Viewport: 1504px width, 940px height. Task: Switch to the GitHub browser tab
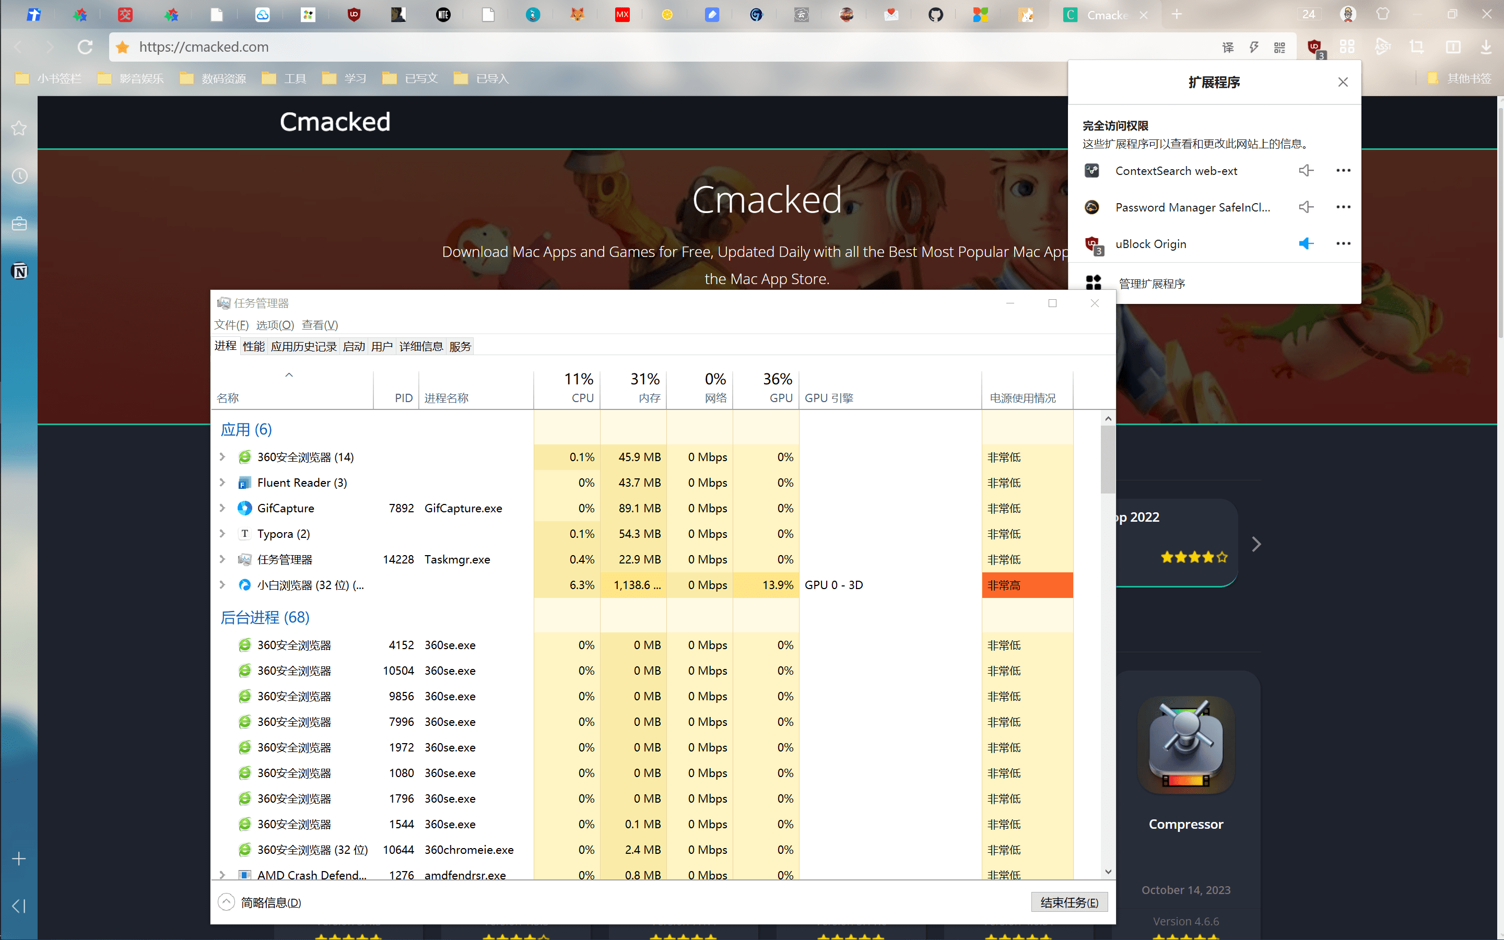(x=935, y=14)
